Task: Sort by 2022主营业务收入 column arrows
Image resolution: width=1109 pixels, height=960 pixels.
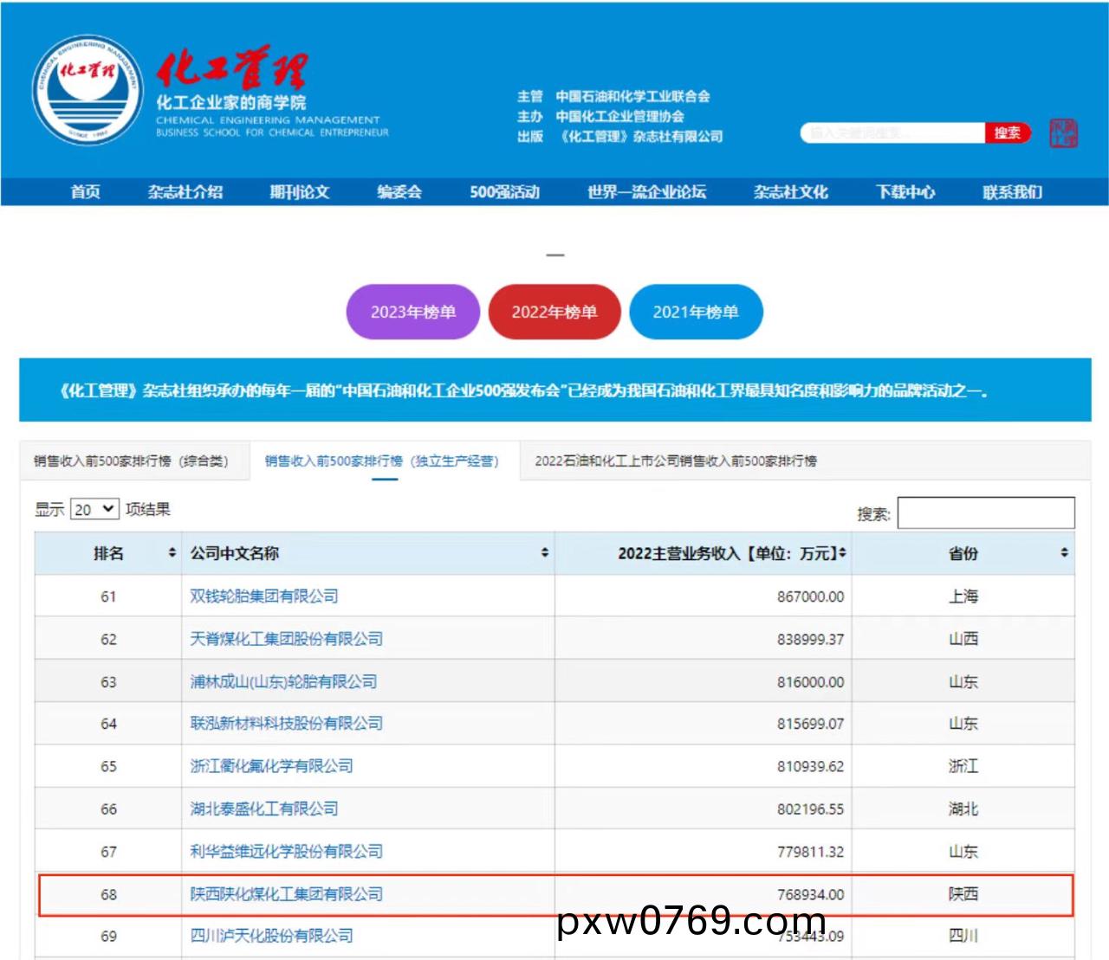Action: 842,553
